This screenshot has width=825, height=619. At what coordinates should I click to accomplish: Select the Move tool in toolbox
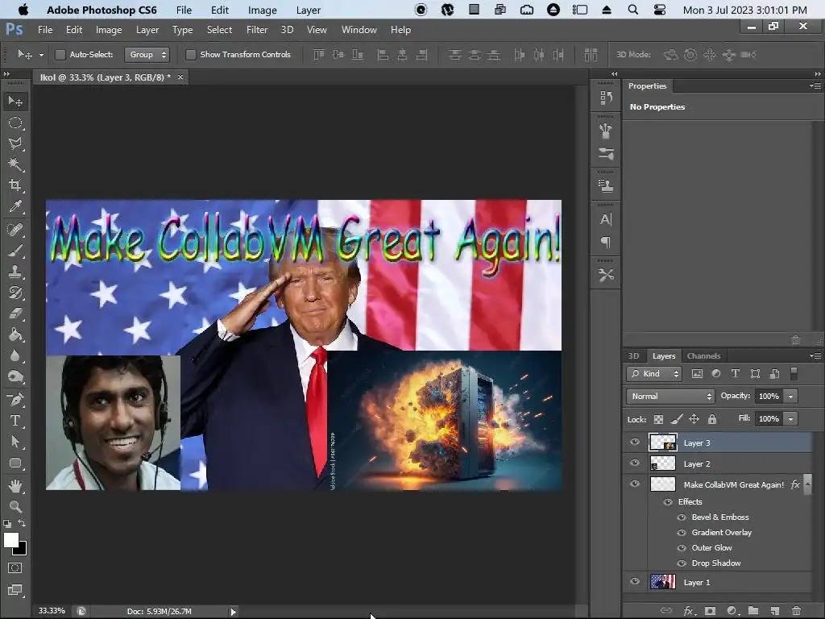click(15, 101)
